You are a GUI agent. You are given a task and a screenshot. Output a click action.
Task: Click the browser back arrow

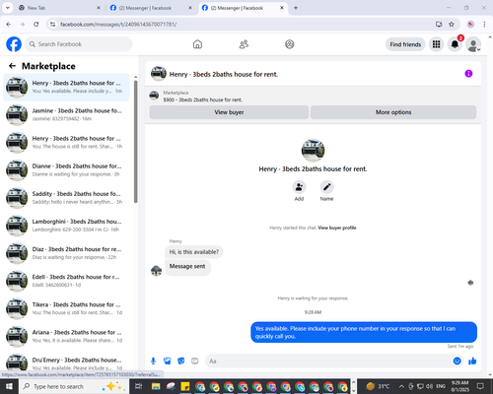[x=9, y=25]
